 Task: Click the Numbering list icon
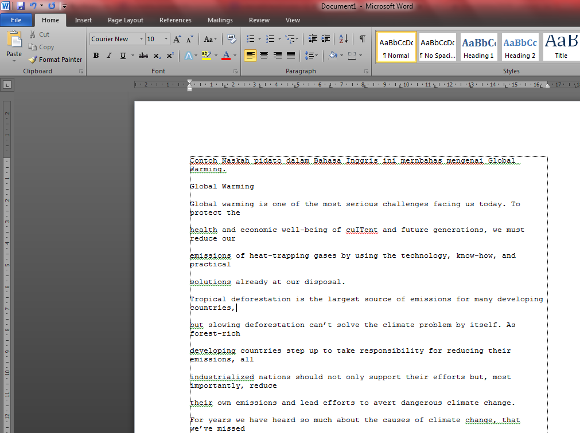tap(270, 39)
